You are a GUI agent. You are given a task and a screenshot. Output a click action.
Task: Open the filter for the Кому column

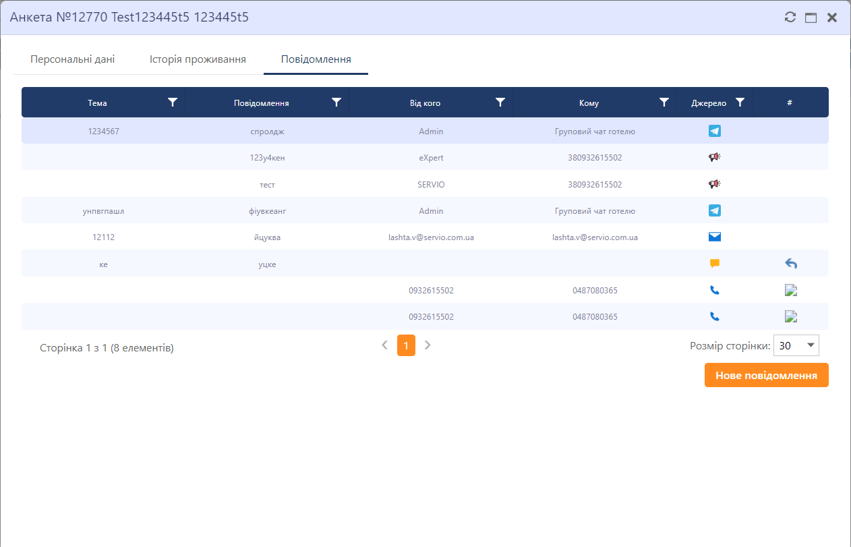(x=664, y=103)
